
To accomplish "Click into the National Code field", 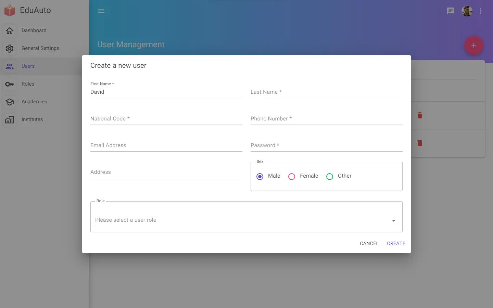I will (166, 118).
